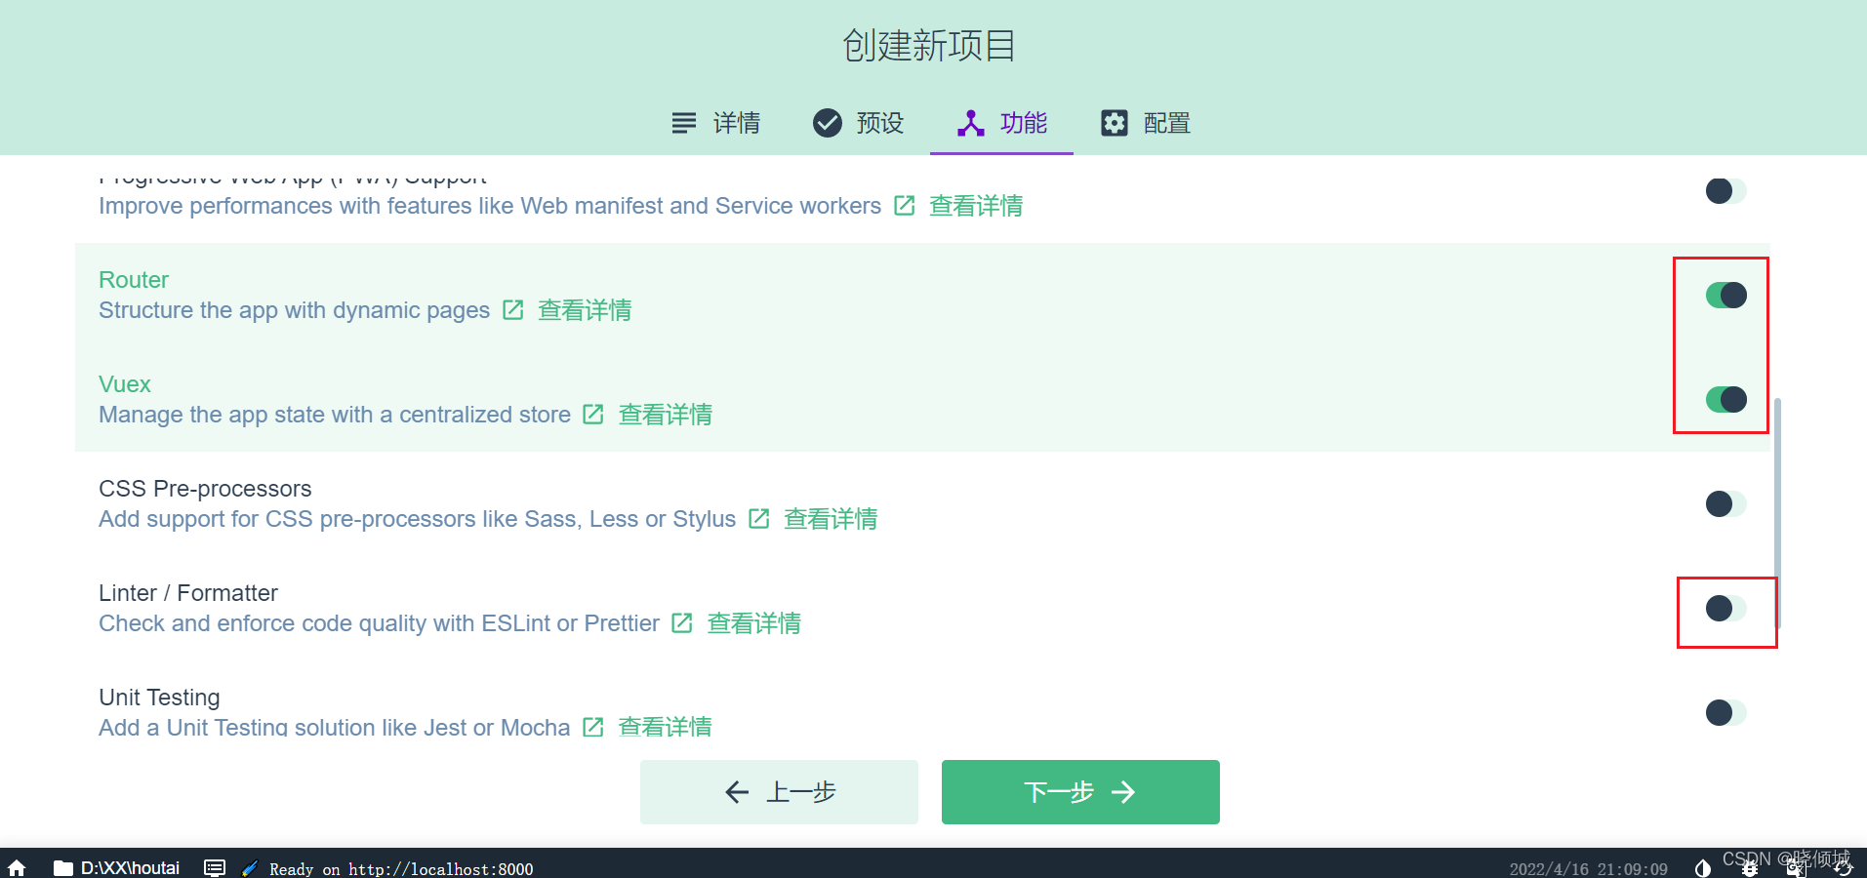Click the bug report icon in status bar
This screenshot has width=1867, height=878.
click(x=1750, y=868)
